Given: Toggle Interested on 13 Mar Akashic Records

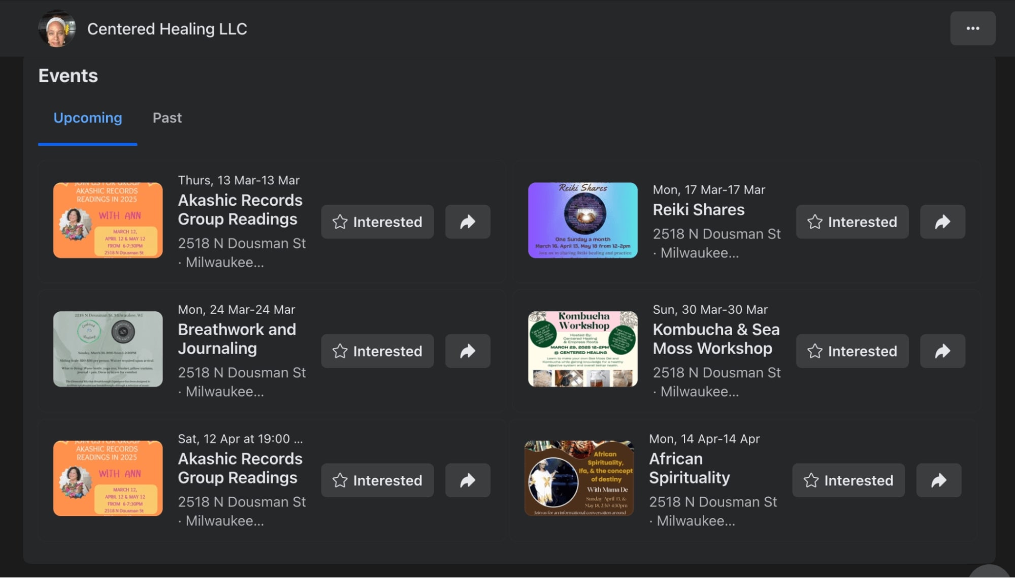Looking at the screenshot, I should (x=377, y=222).
